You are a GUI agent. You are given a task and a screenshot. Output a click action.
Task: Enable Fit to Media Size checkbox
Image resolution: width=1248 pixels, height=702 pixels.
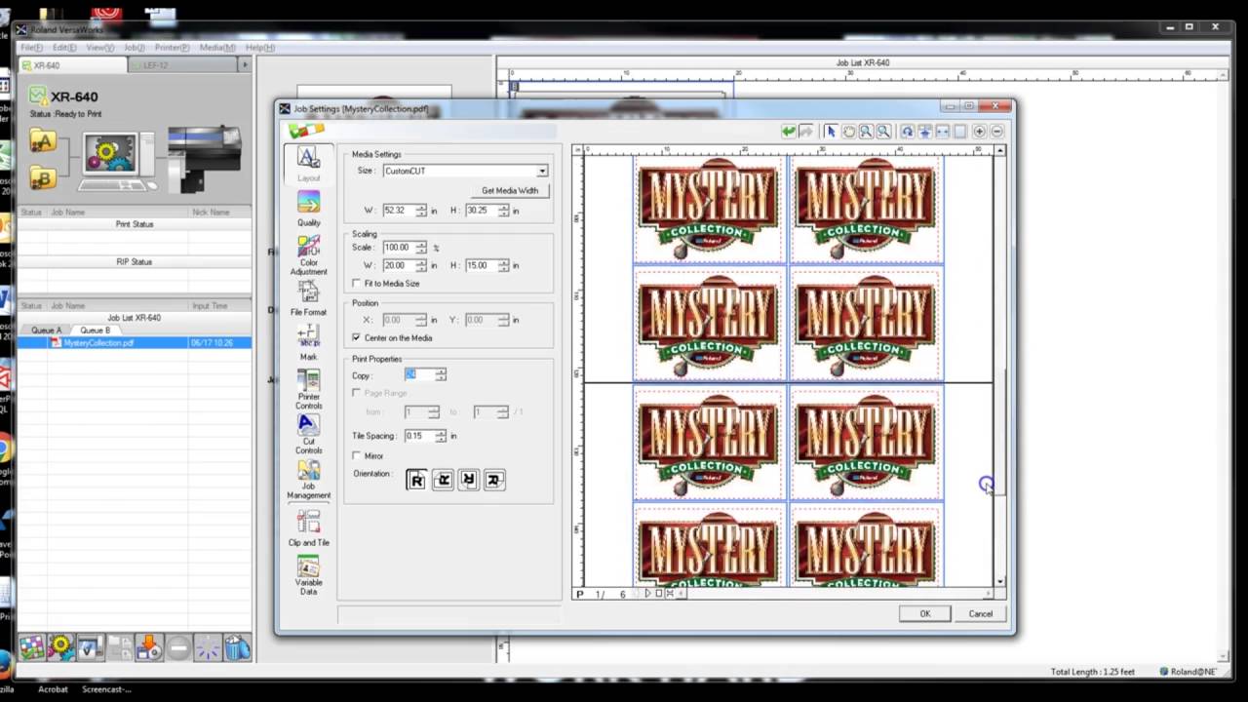click(357, 284)
